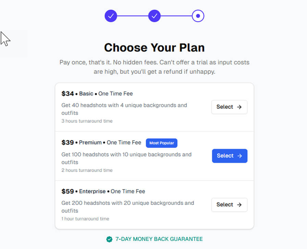This screenshot has width=307, height=249.
Task: Click the first completed step checkmark
Action: pyautogui.click(x=111, y=16)
